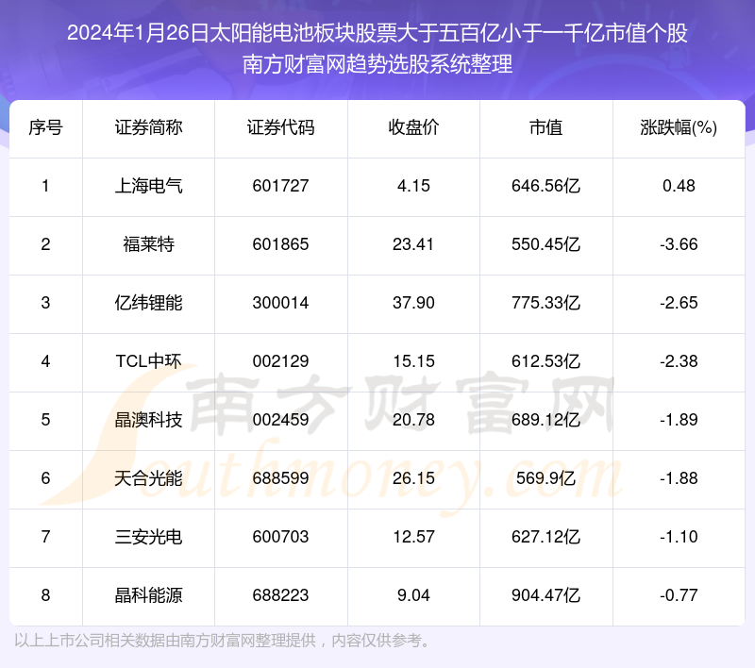Image resolution: width=755 pixels, height=668 pixels.
Task: Click closing price 4.15
Action: tap(413, 186)
